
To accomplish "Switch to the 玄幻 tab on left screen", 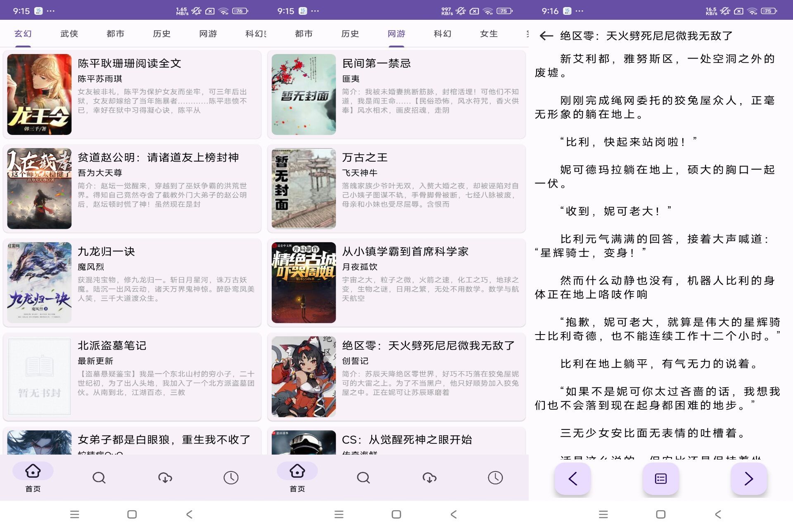I will click(23, 34).
